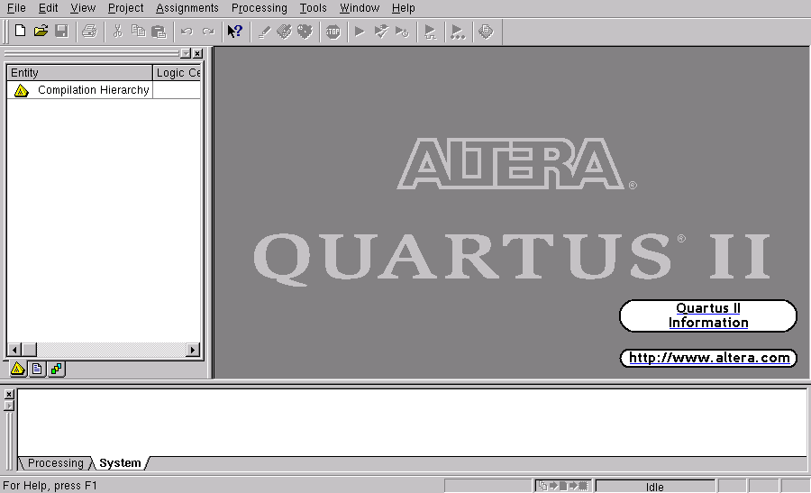Click the navigator horizontal scrollbar thumb

[29, 350]
